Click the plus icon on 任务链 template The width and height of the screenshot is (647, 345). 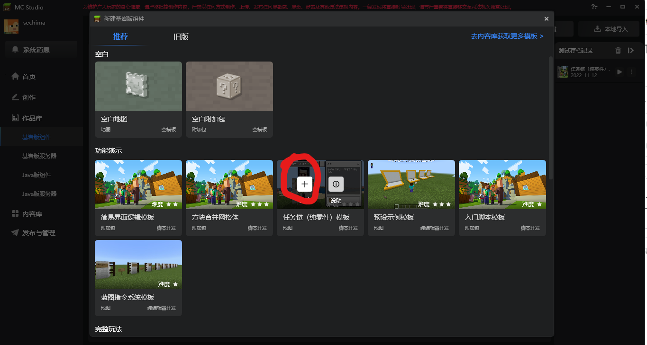point(305,184)
